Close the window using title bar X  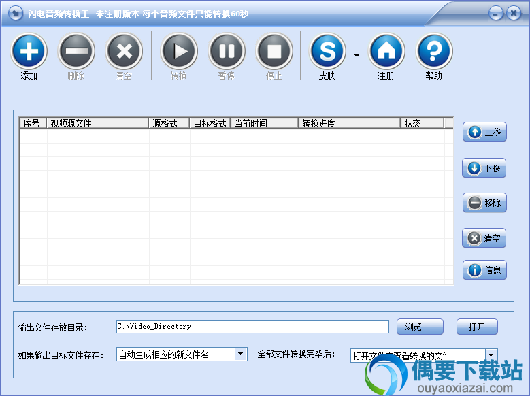coord(514,14)
